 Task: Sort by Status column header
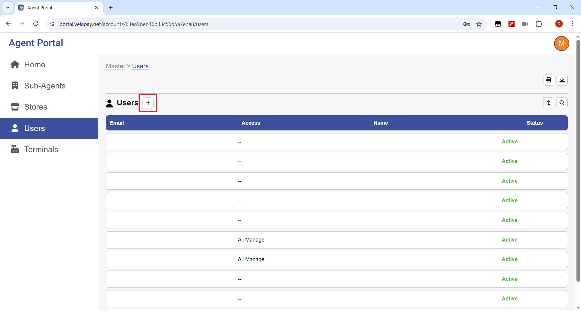click(x=534, y=123)
